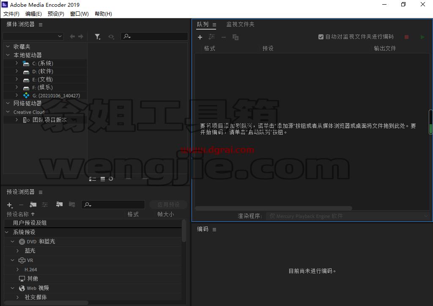Screen dimensions: 433x306
Task: Click the Export Presets icon
Action: [x=72, y=204]
